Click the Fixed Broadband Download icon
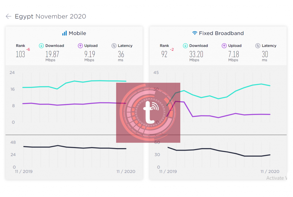The image size is (293, 197). tap(185, 46)
